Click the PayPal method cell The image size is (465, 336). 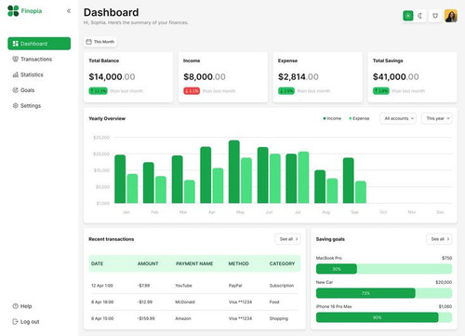235,286
